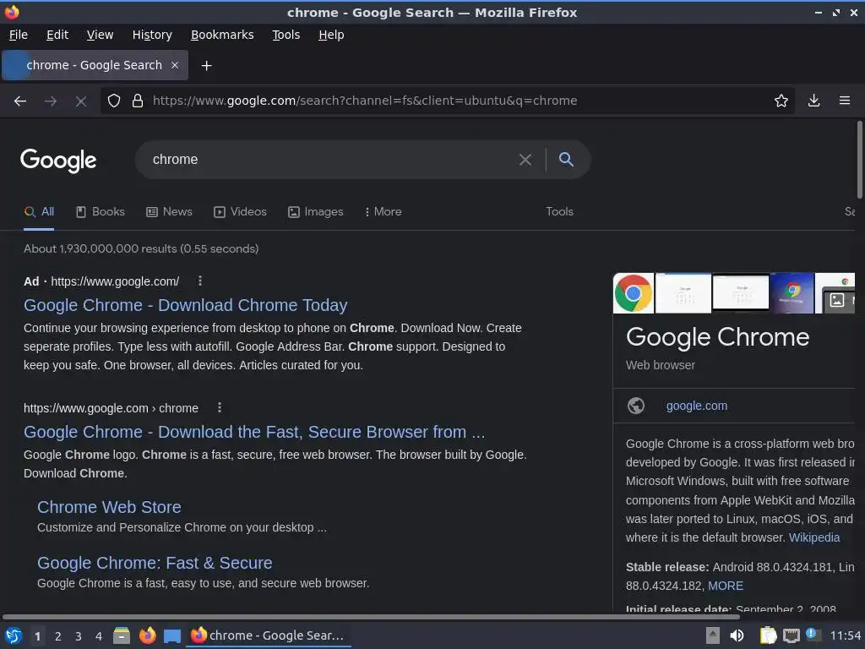Screen dimensions: 865x649
Task: Click the vertical page scrollbar
Action: click(x=859, y=160)
